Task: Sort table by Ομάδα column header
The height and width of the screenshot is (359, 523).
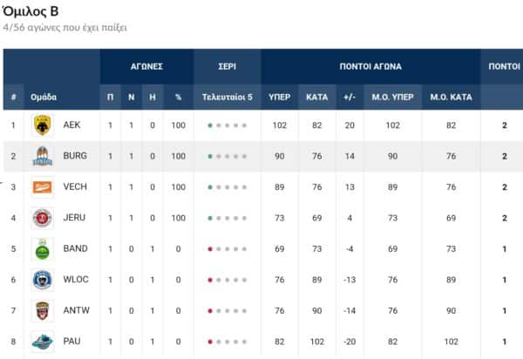Action: [44, 98]
